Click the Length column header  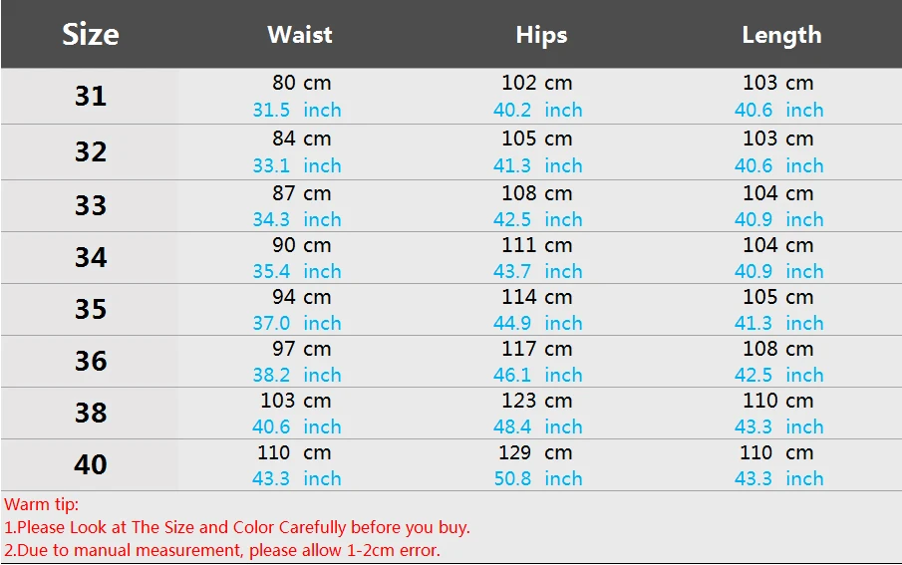[x=781, y=36]
